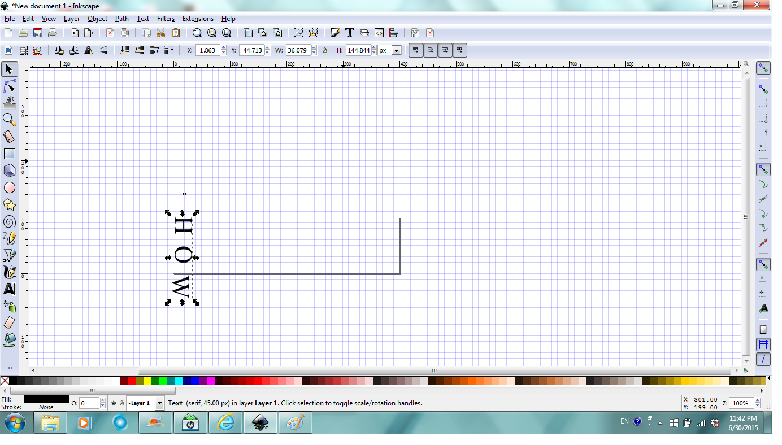Paste from clipboard icon
The image size is (782, 445).
pos(176,33)
